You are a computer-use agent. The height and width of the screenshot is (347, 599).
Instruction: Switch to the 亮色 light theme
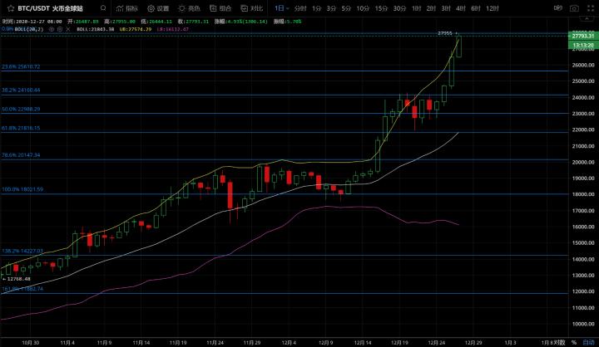pyautogui.click(x=189, y=8)
